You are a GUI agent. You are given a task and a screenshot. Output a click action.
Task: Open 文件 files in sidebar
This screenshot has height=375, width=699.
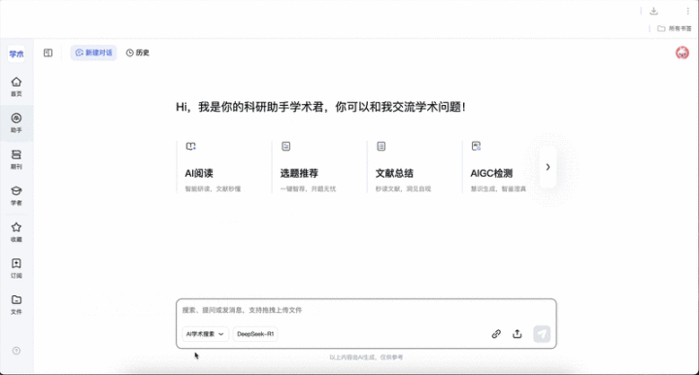click(x=17, y=305)
